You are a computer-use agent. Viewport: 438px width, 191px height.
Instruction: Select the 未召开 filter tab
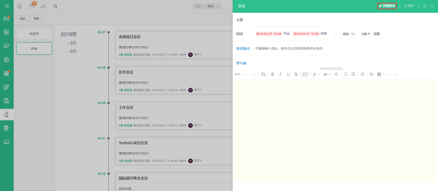coord(34,34)
